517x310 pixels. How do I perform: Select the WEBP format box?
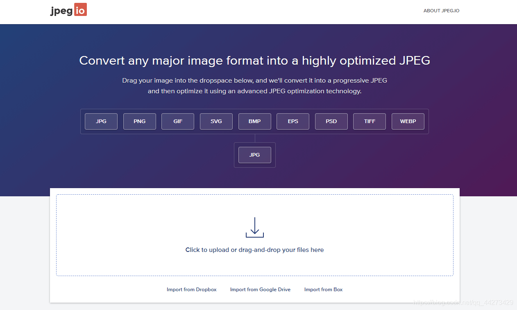408,121
